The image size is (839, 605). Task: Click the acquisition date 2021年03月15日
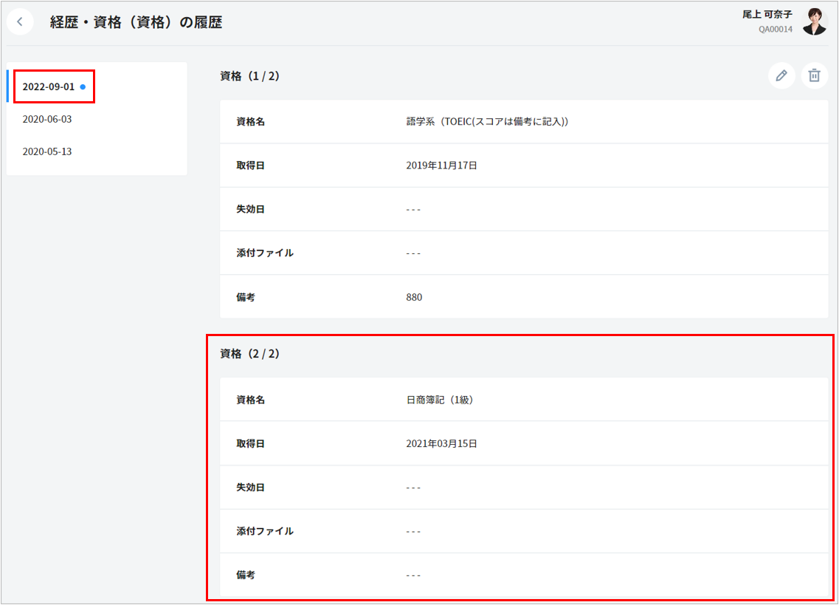pyautogui.click(x=441, y=444)
